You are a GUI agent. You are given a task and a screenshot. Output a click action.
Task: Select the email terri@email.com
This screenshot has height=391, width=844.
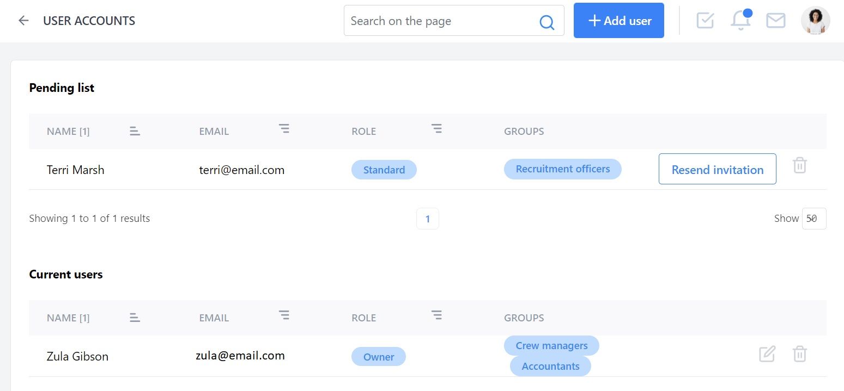[x=242, y=170]
